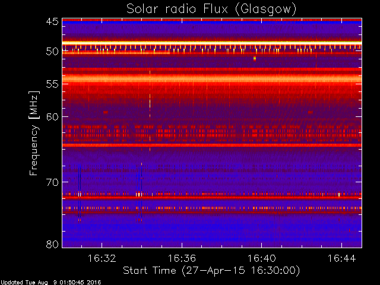The image size is (380, 285).
Task: Click the plot title 'Solar radio Flux (Glasgow)'
Action: tap(211, 9)
